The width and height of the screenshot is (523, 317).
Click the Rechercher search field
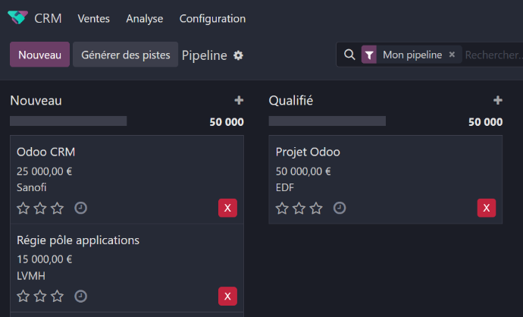[493, 55]
